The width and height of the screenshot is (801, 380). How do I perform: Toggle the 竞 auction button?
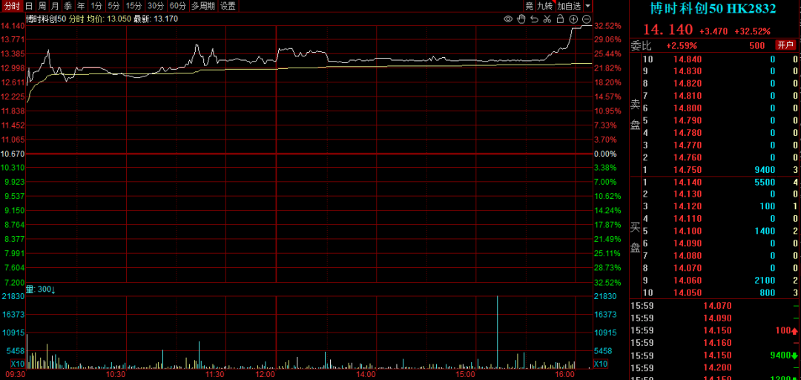[530, 6]
